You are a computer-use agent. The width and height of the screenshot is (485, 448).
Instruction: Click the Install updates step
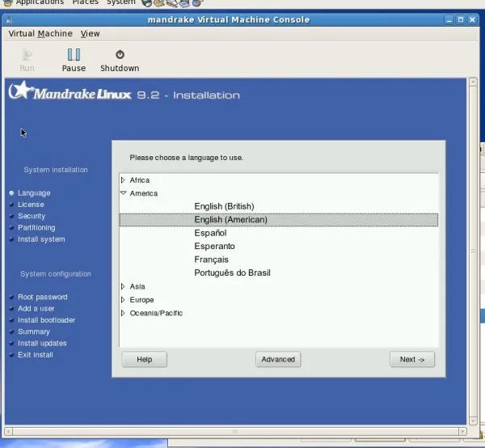point(42,343)
